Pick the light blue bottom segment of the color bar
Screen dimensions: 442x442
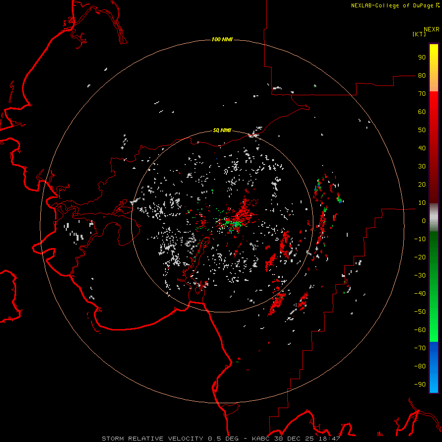(x=434, y=384)
